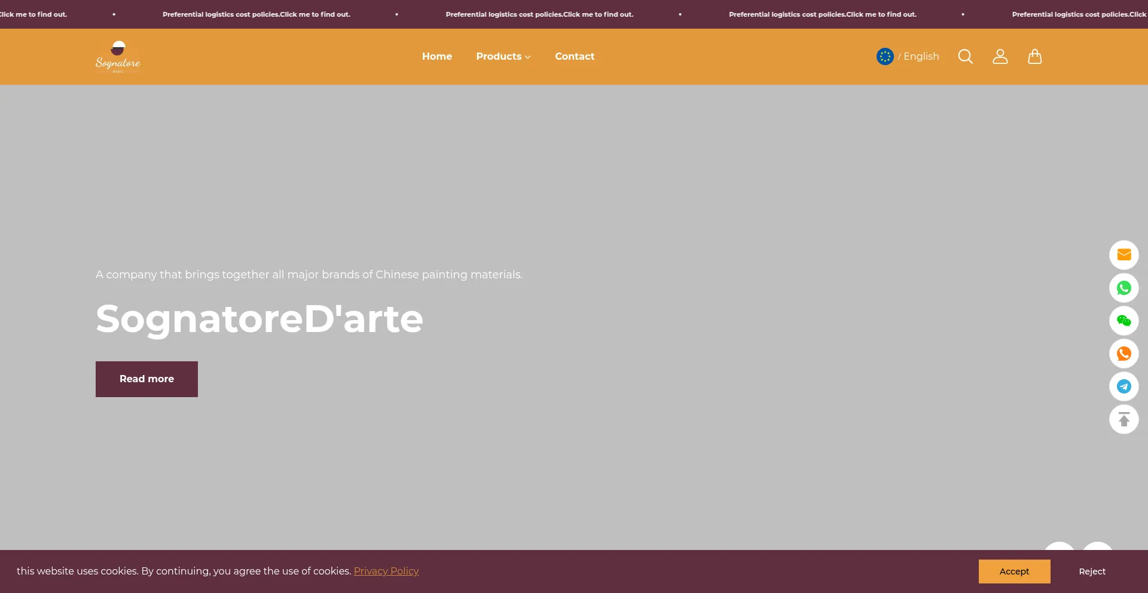Viewport: 1148px width, 593px height.
Task: Click the orange email envelope icon
Action: point(1123,255)
